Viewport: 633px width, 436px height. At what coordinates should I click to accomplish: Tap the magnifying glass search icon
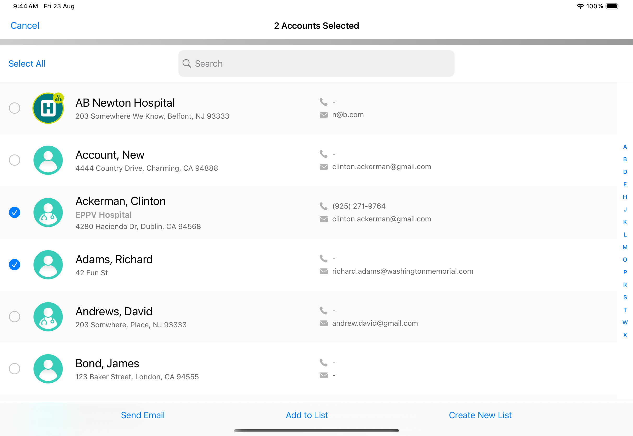[x=187, y=63]
